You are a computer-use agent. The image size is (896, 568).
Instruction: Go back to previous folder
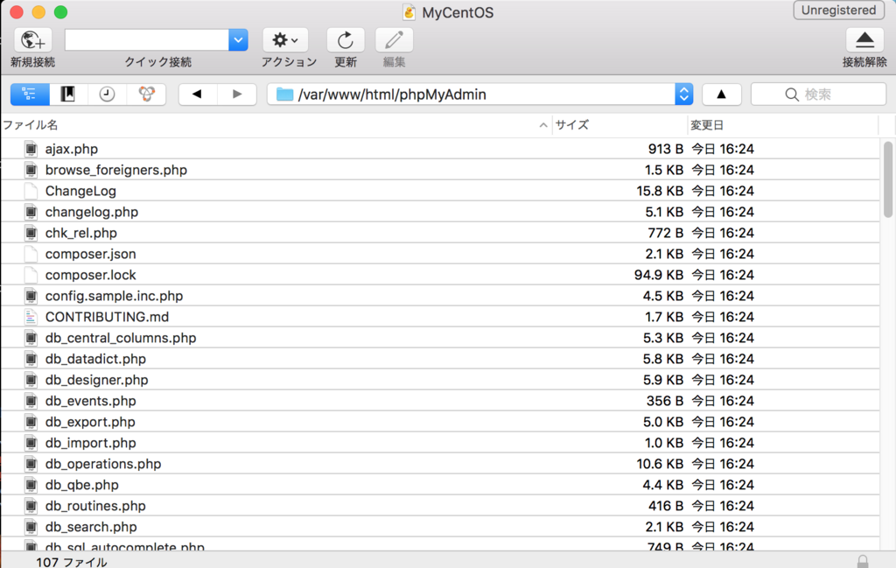pos(198,95)
